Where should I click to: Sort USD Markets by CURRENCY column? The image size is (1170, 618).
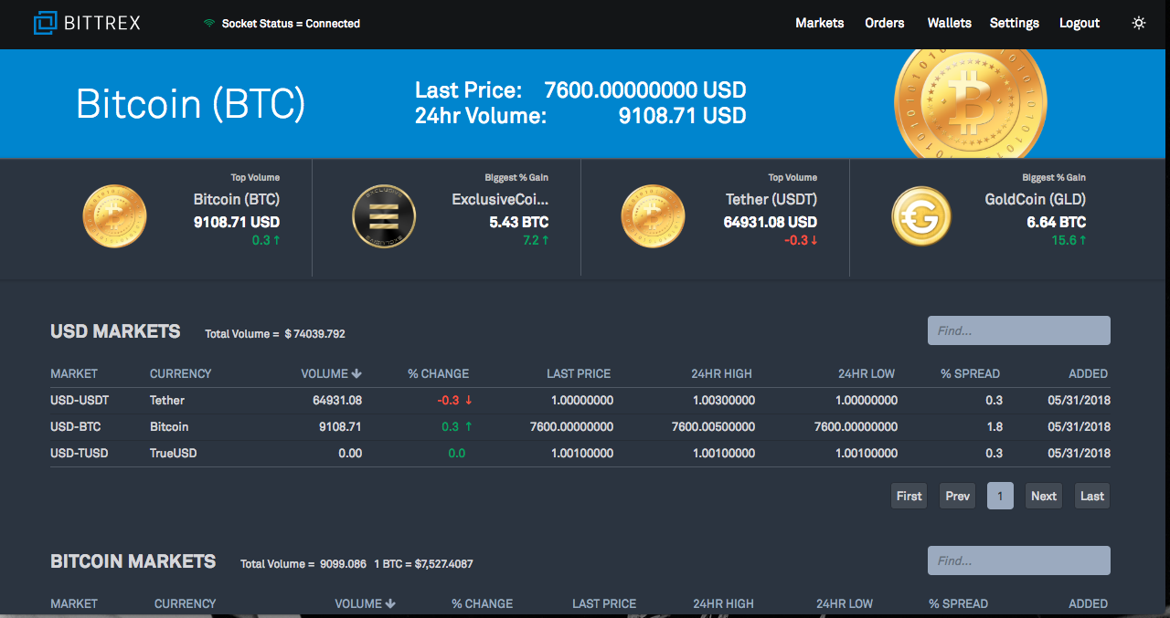180,373
